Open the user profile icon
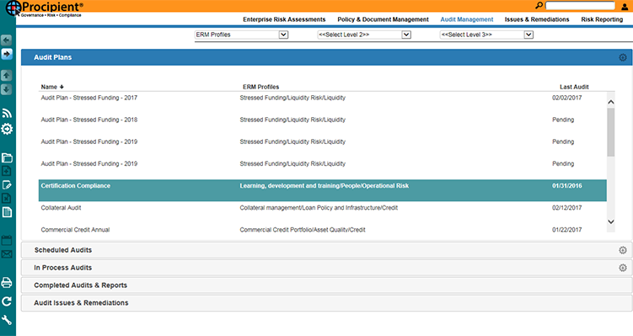 point(625,7)
